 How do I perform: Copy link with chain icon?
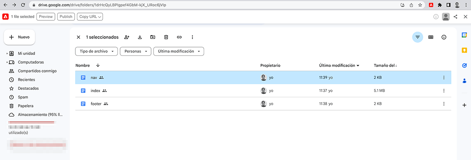[179, 37]
